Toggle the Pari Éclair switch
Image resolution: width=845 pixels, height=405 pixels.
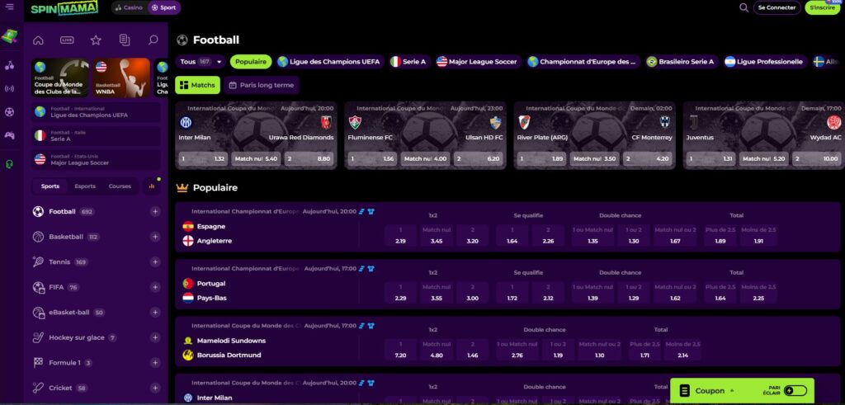tap(796, 390)
